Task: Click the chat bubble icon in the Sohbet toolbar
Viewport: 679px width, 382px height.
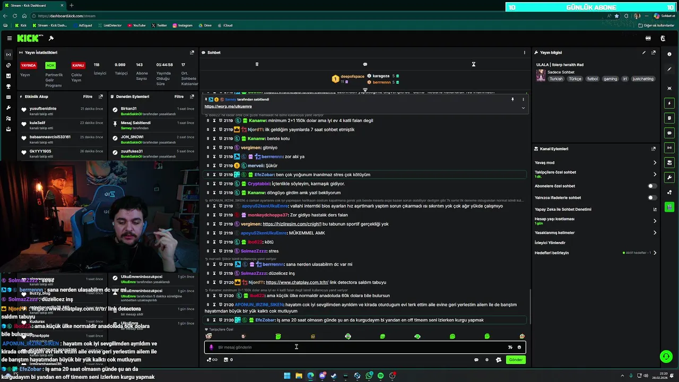Action: point(365,64)
